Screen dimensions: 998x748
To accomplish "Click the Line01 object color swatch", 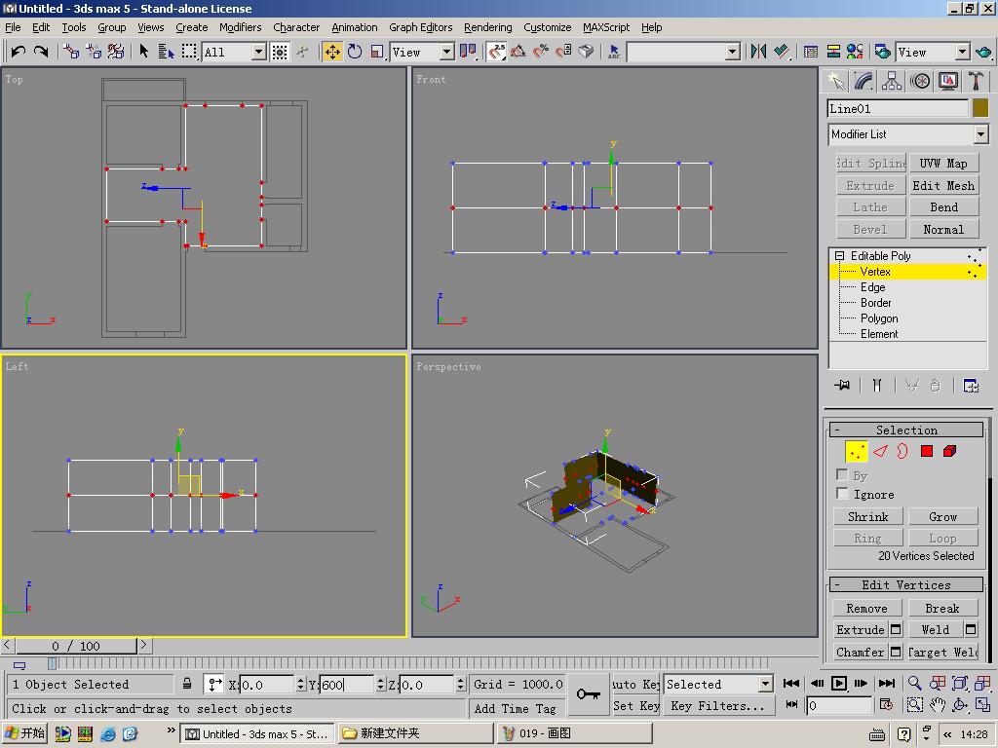I will (x=980, y=108).
